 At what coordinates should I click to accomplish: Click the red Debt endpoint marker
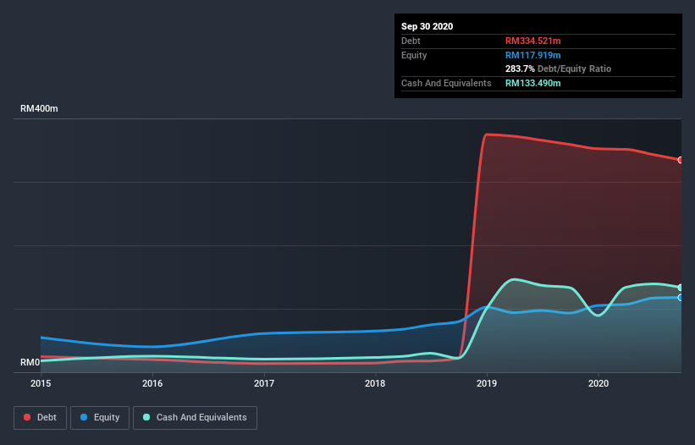[681, 160]
